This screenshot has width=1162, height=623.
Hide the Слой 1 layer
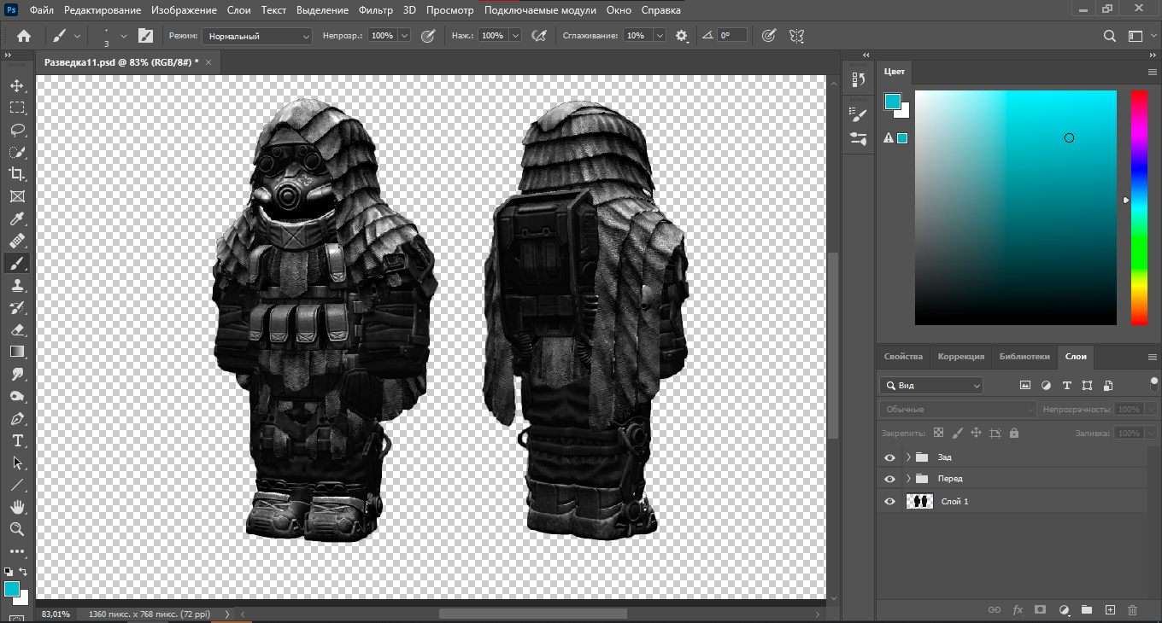(x=889, y=501)
